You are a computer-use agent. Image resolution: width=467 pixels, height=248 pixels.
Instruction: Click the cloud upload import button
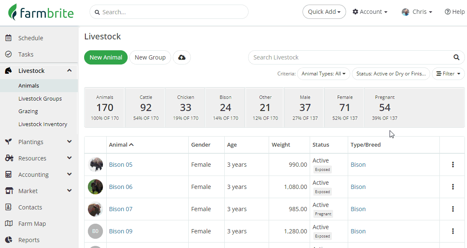(x=182, y=57)
